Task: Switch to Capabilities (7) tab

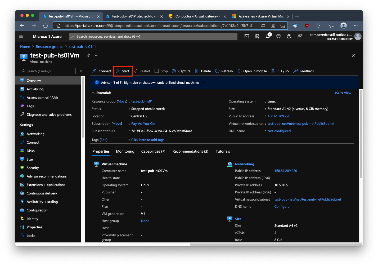Action: click(x=153, y=151)
